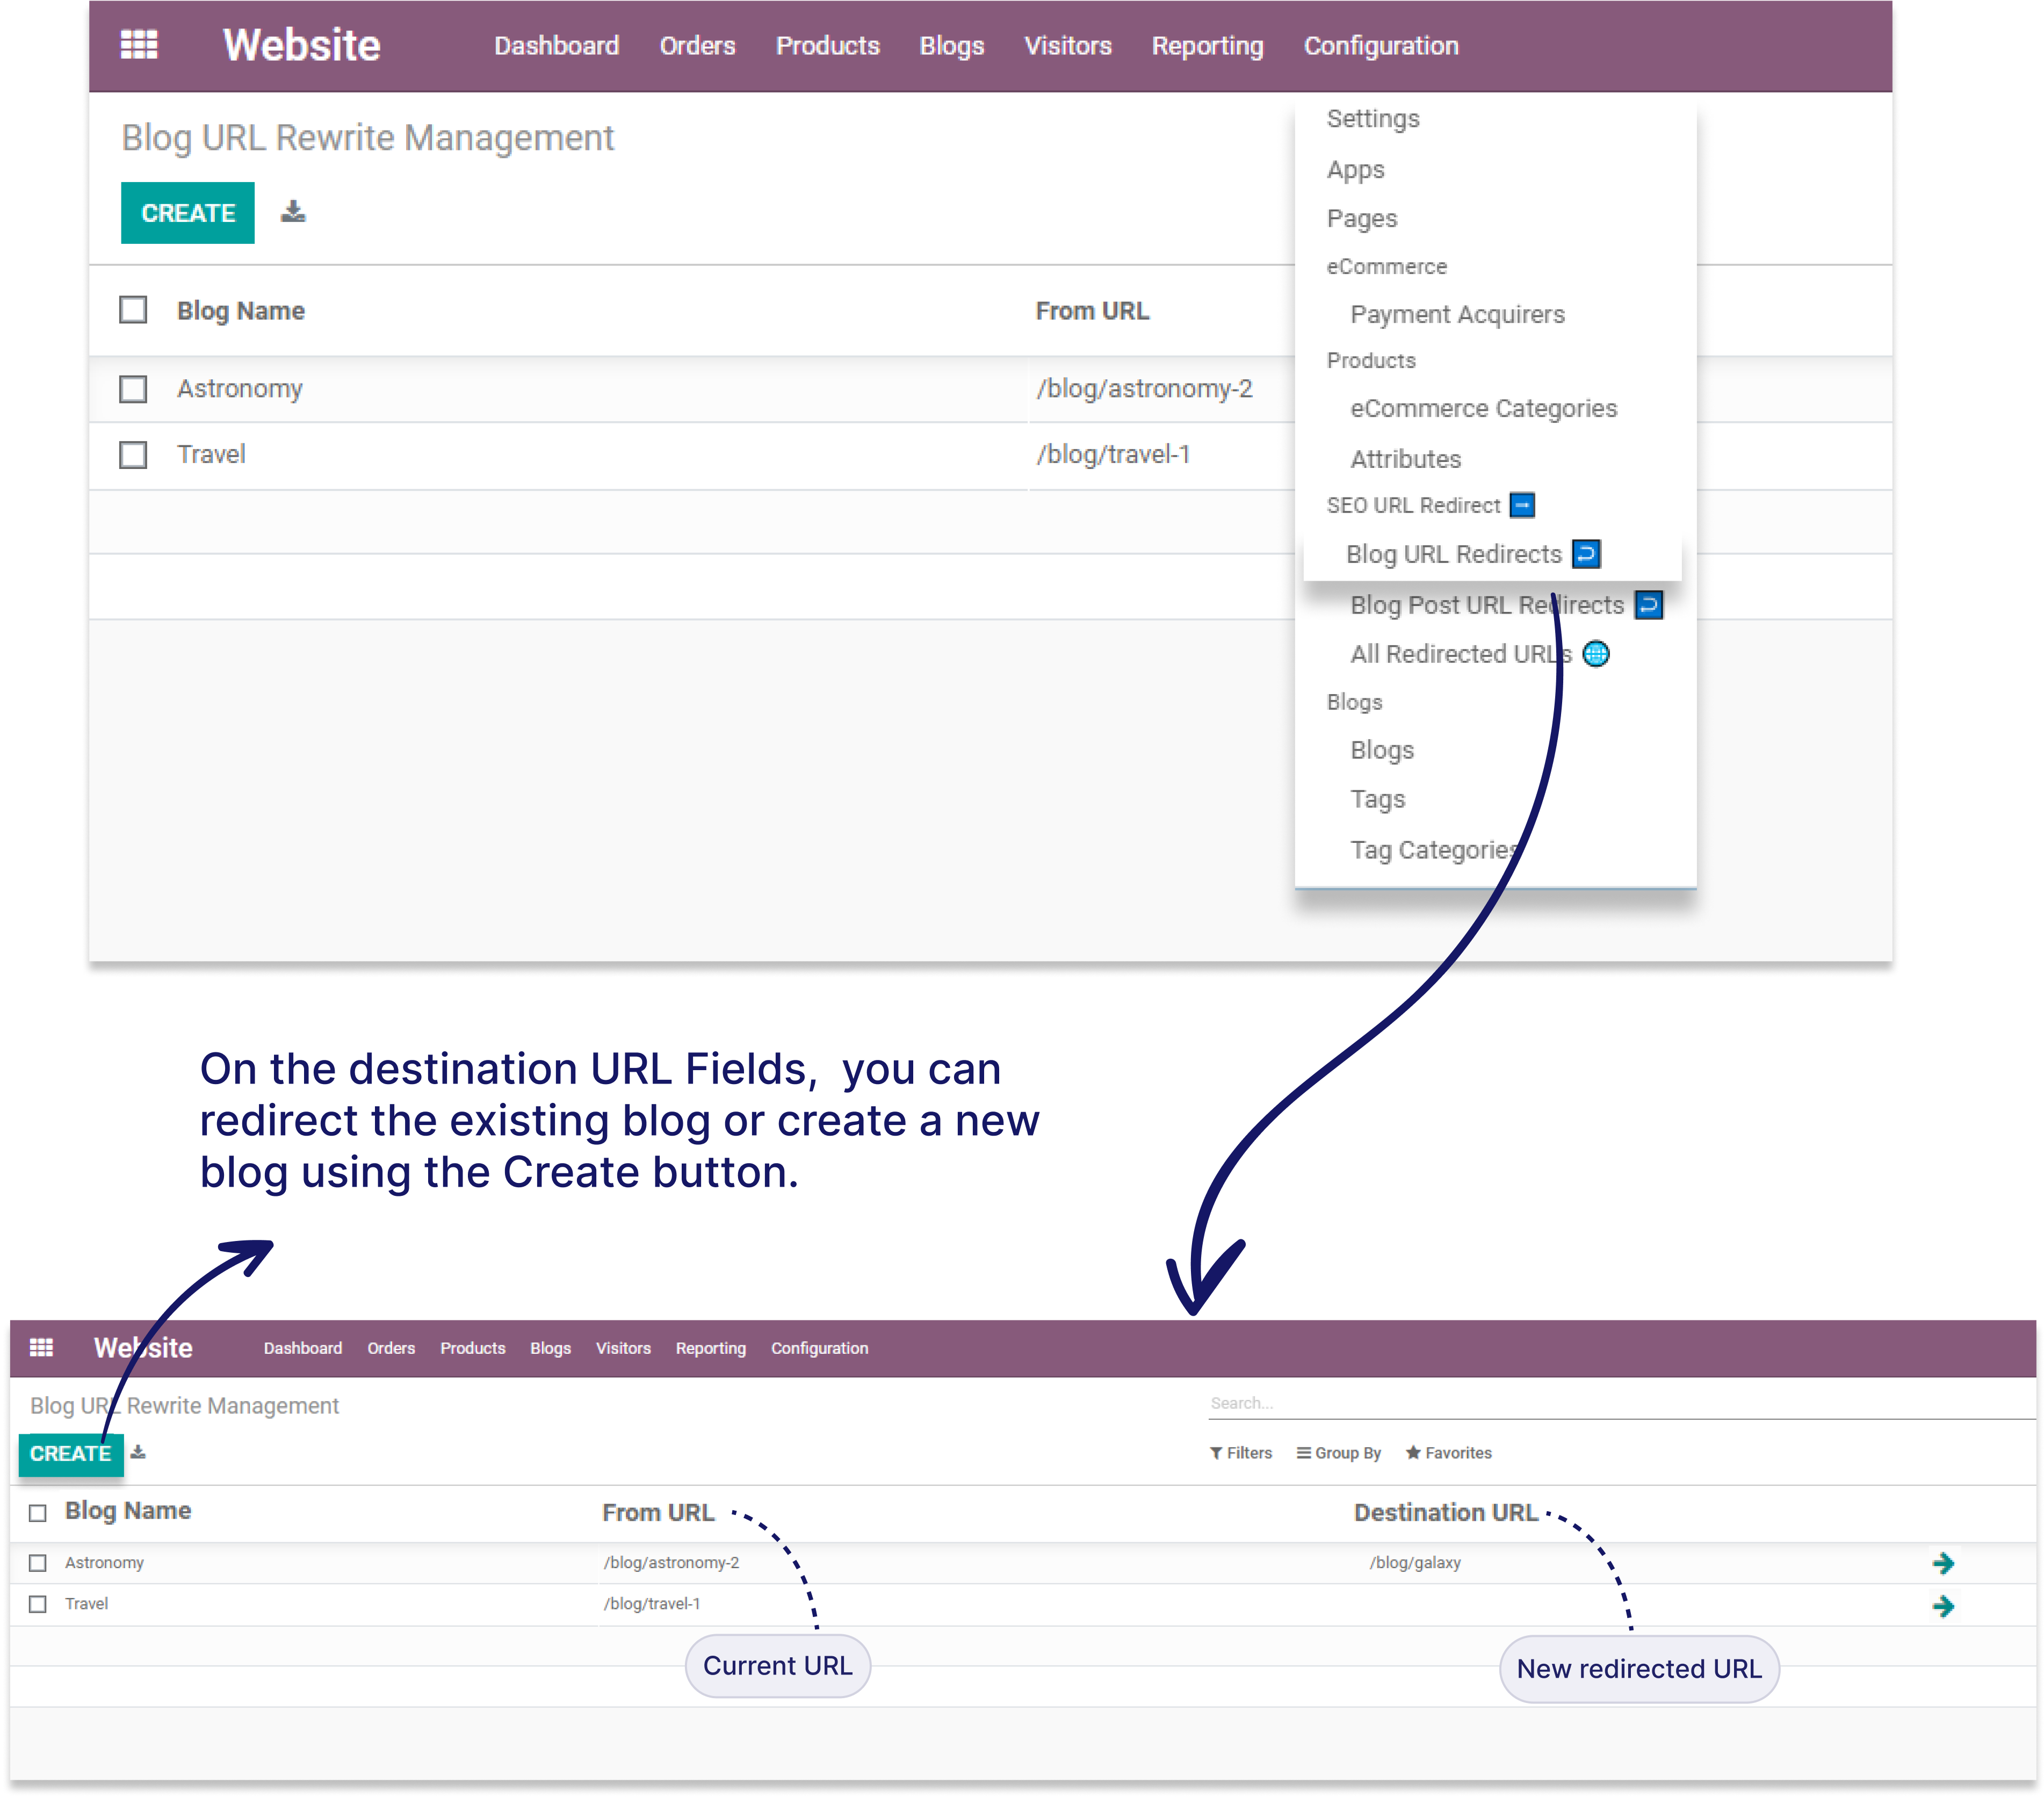Click CREATE button in top window
The image size is (2044, 1797).
coord(188,213)
